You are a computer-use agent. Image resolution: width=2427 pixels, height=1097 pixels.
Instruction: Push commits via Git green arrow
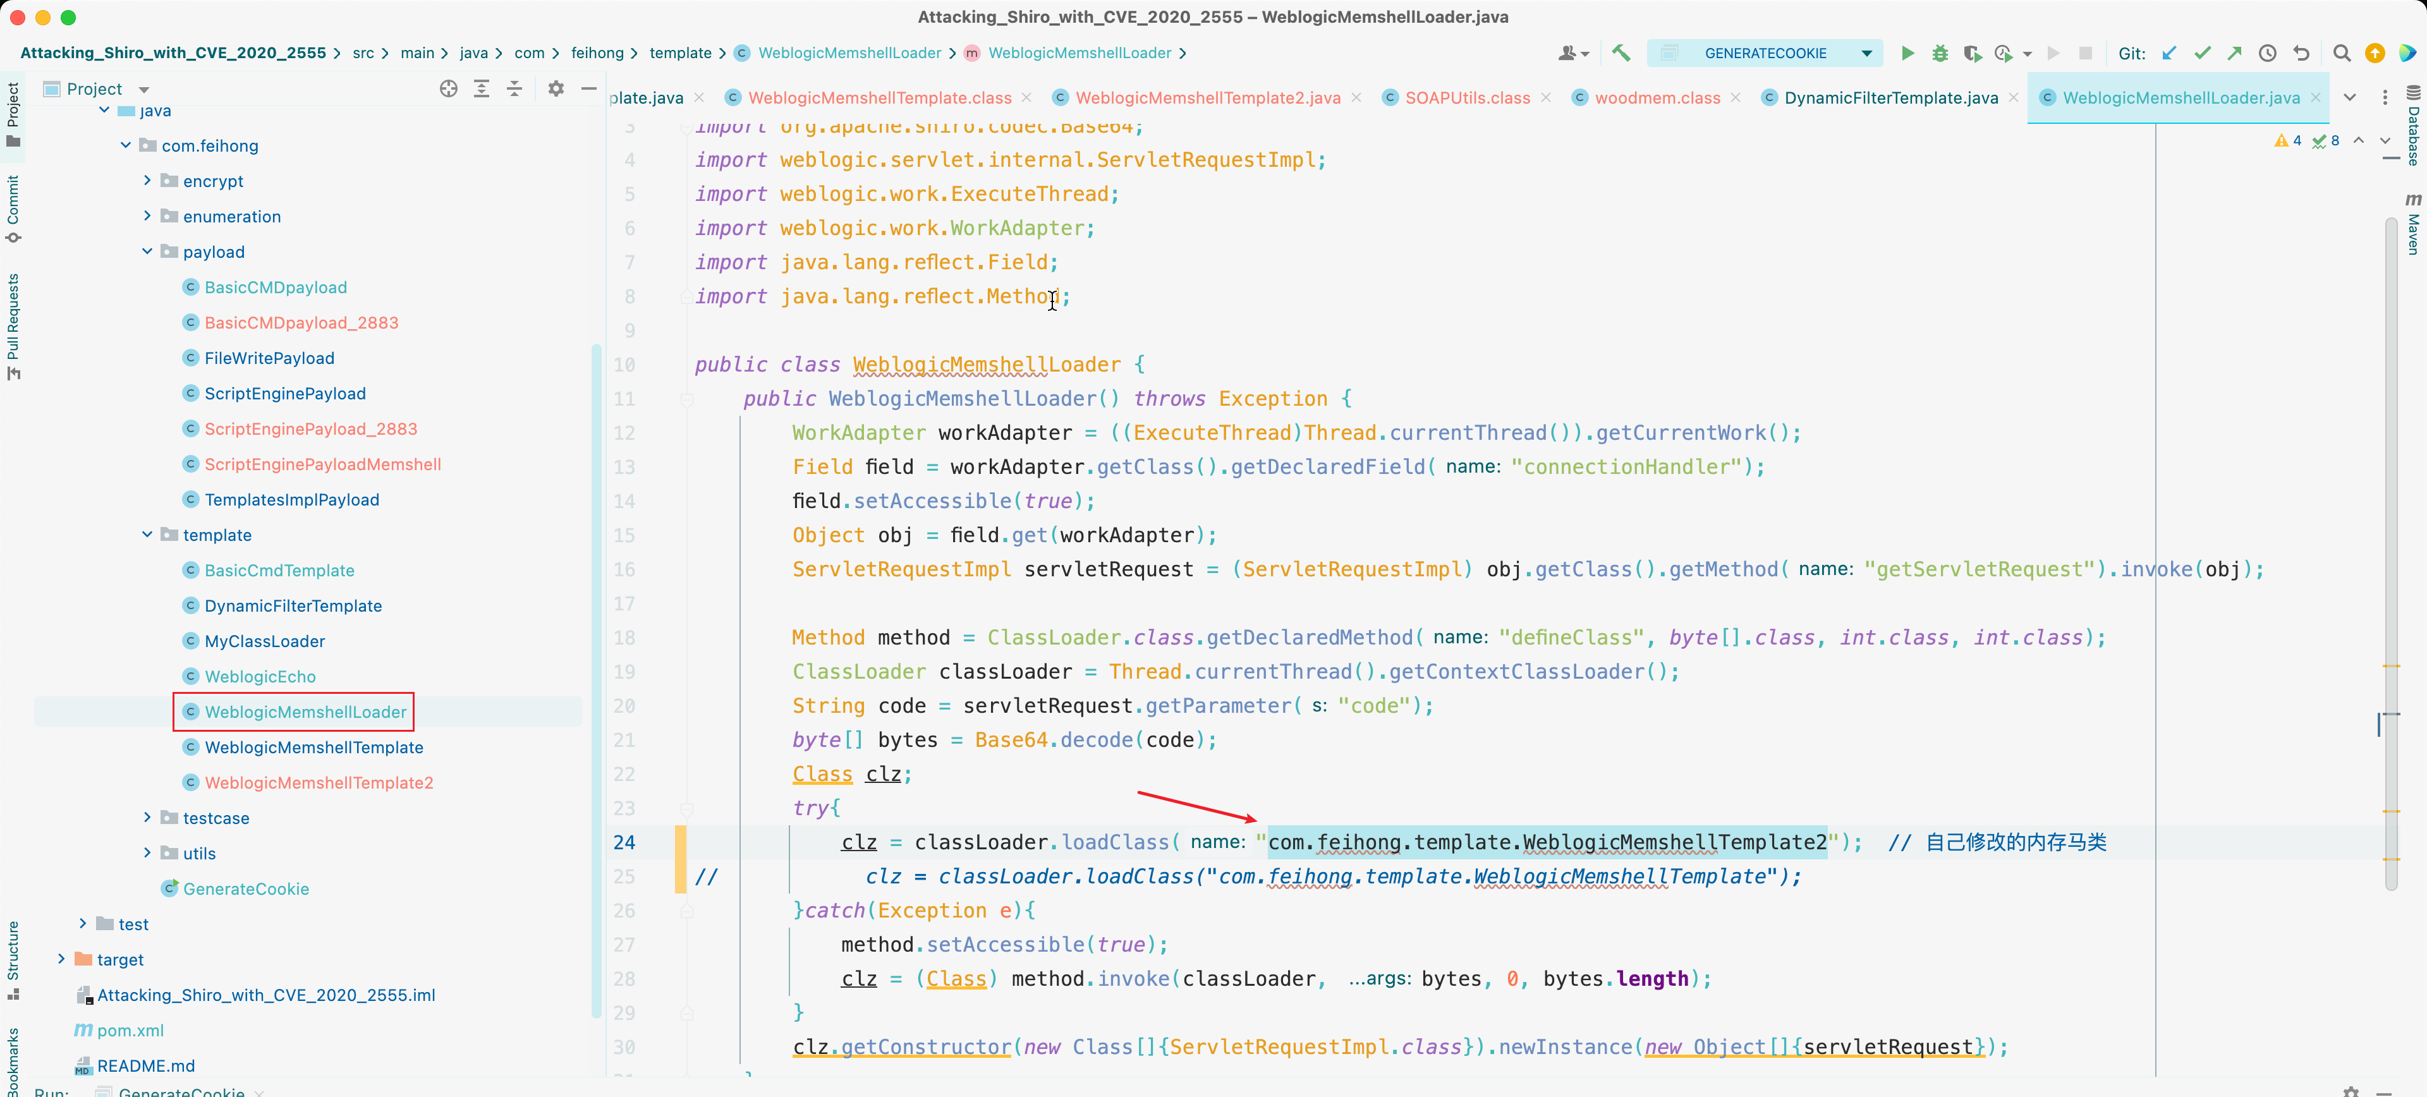coord(2234,54)
